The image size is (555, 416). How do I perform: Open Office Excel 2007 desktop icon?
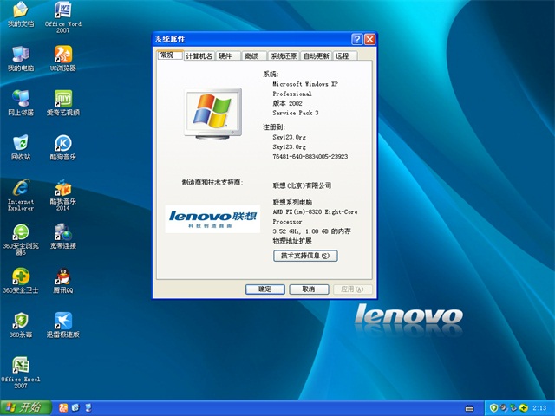pos(21,367)
